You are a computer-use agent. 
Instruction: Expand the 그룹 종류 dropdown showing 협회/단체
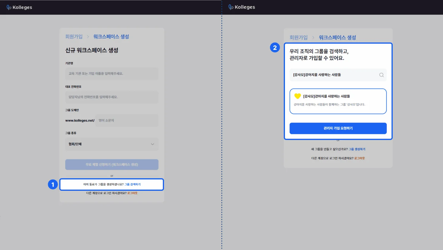pos(112,144)
